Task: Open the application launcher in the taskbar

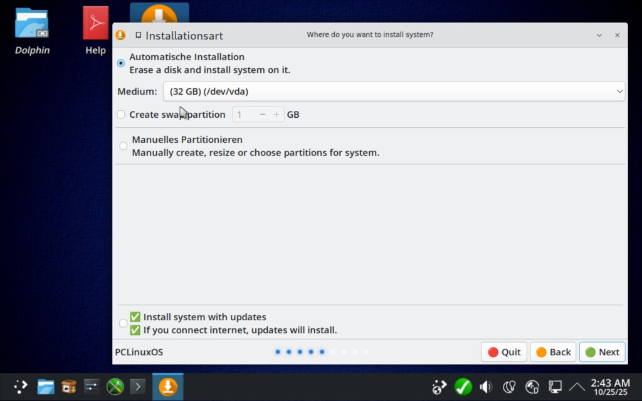Action: pyautogui.click(x=21, y=387)
